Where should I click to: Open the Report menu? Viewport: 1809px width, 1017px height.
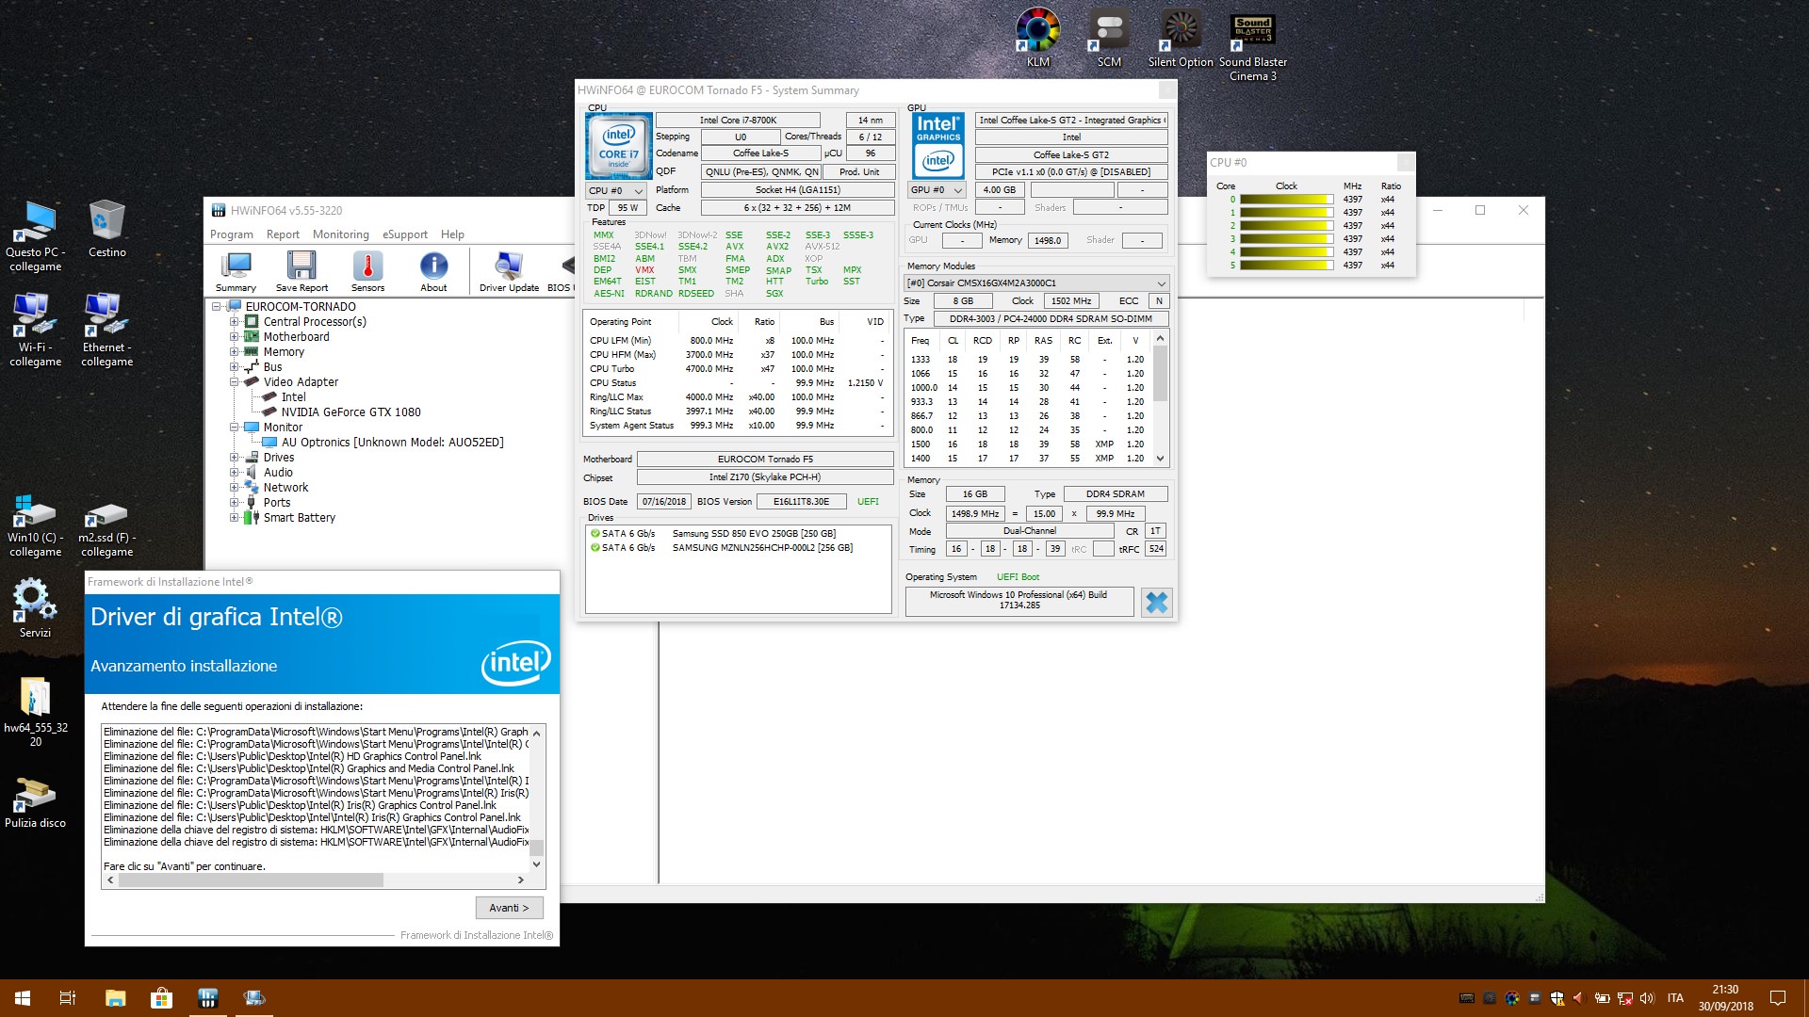tap(283, 234)
